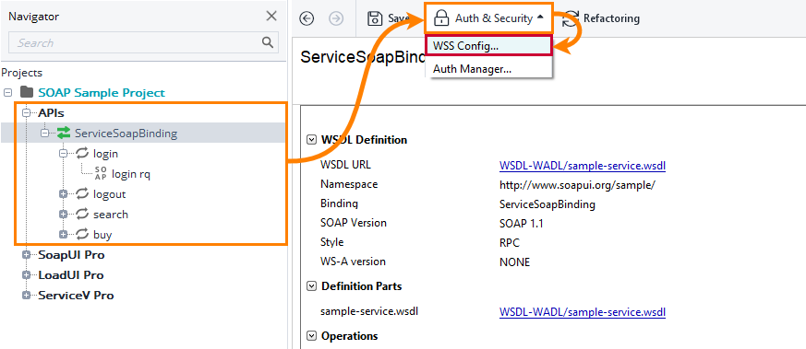Image resolution: width=806 pixels, height=349 pixels.
Task: Select the APIs tree item
Action: pos(51,112)
